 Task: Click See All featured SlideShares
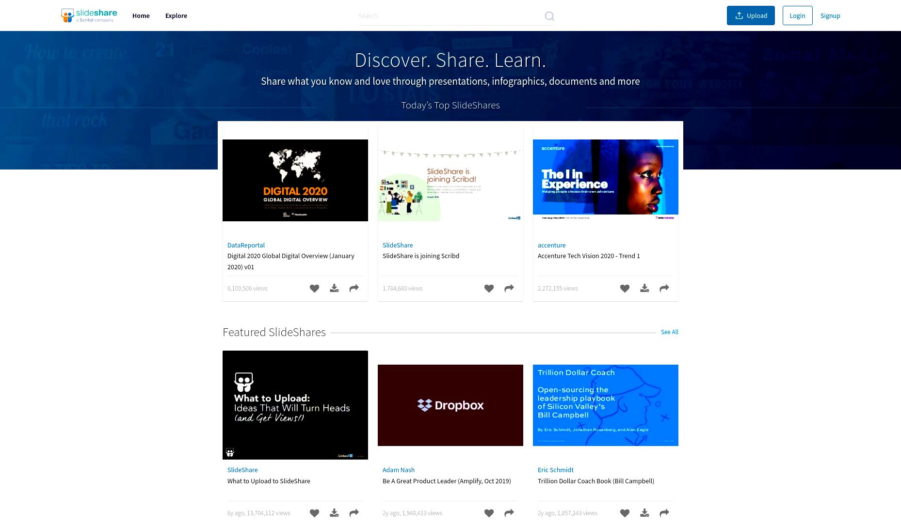coord(670,332)
